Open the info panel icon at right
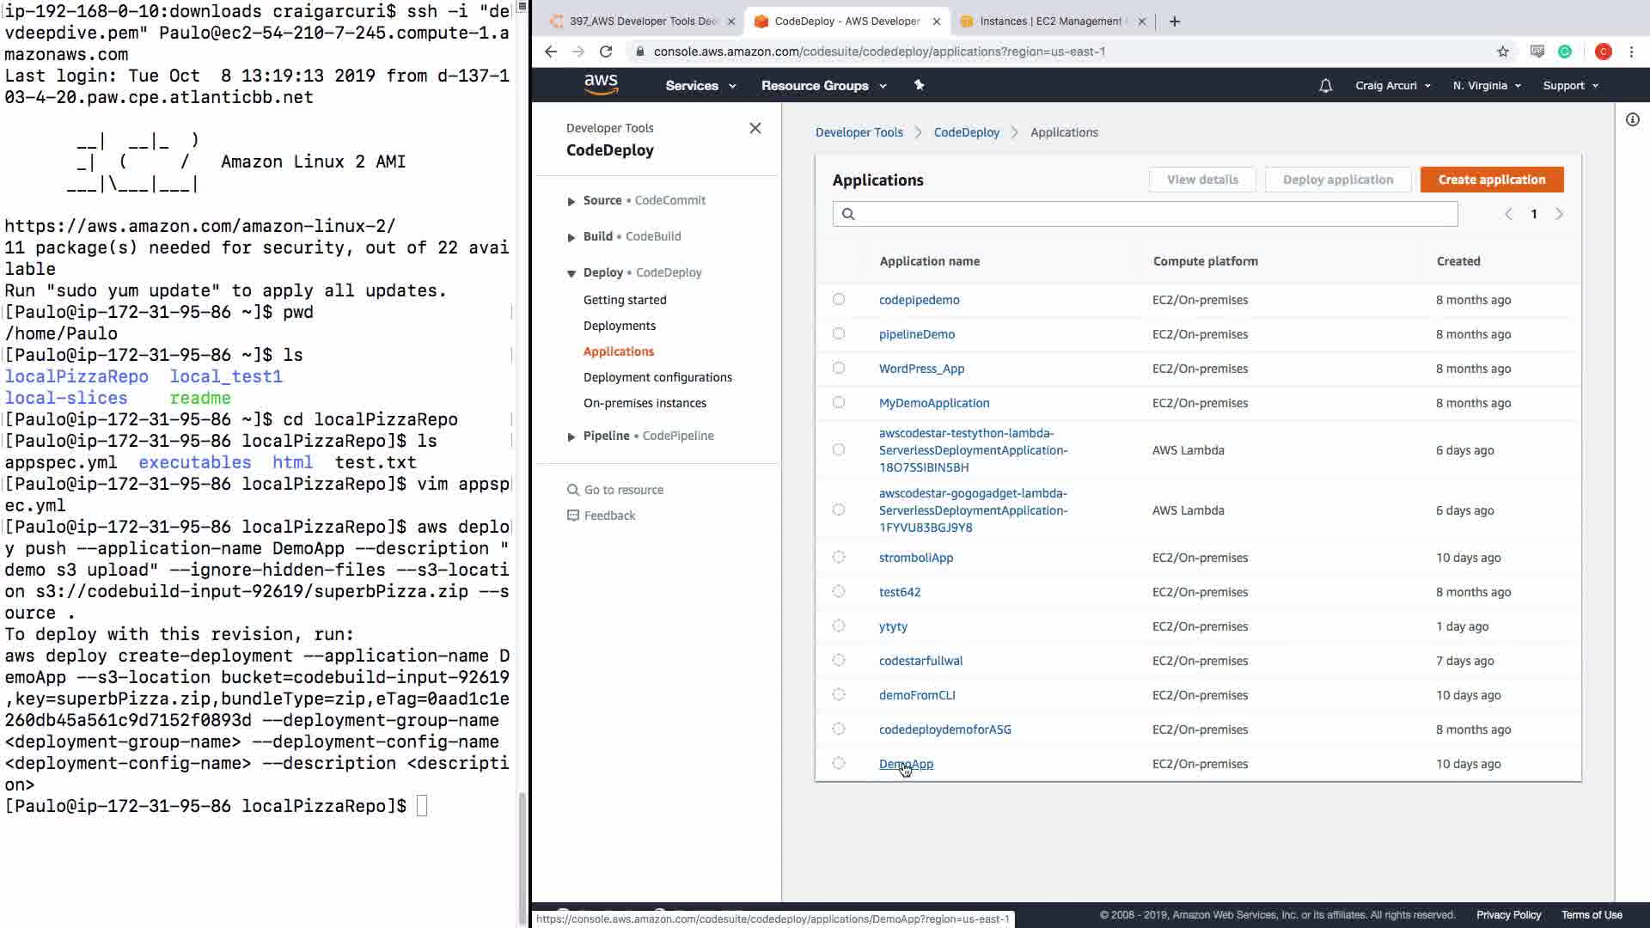Screen dimensions: 1650x928 tap(1632, 119)
